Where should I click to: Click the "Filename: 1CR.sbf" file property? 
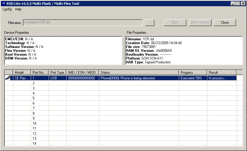140,39
